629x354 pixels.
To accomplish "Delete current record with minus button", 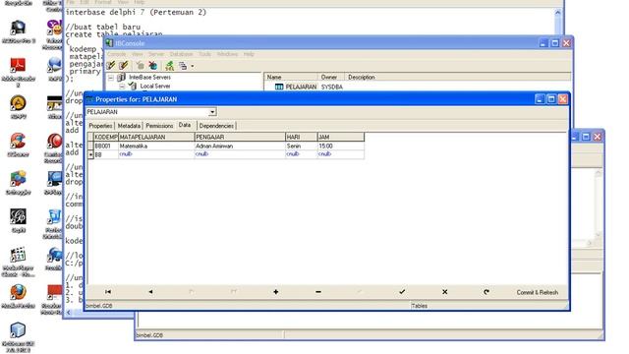I will (x=318, y=292).
